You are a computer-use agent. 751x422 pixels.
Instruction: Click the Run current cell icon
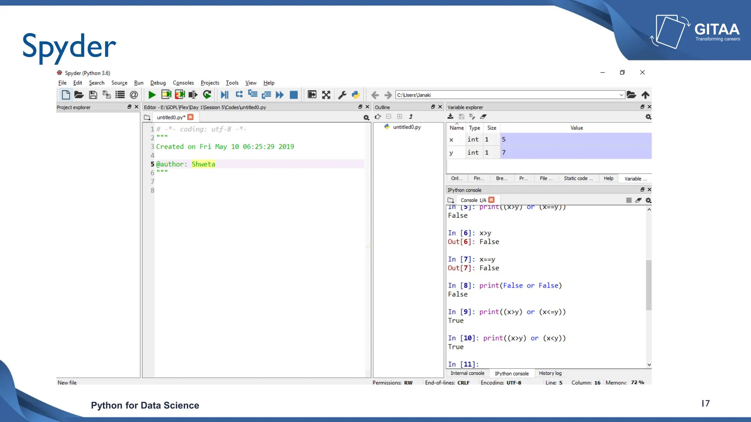click(x=166, y=95)
